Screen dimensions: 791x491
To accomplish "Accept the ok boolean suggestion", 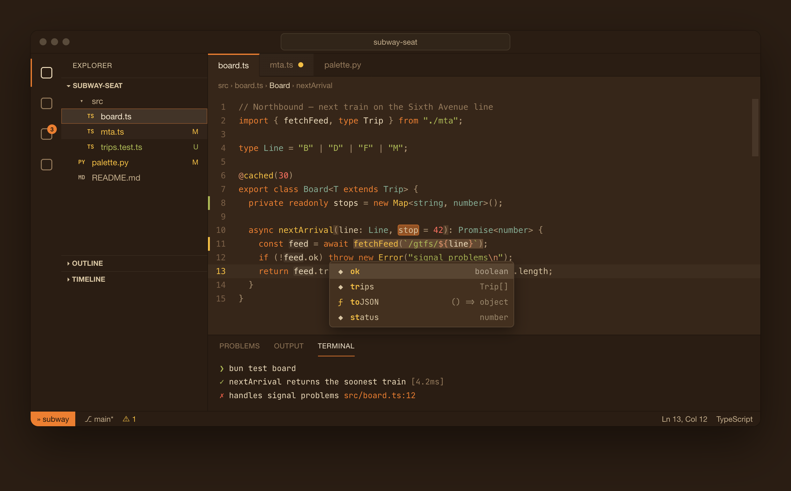I will 421,272.
